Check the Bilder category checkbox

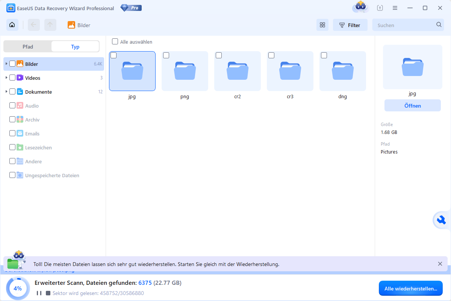(x=12, y=64)
